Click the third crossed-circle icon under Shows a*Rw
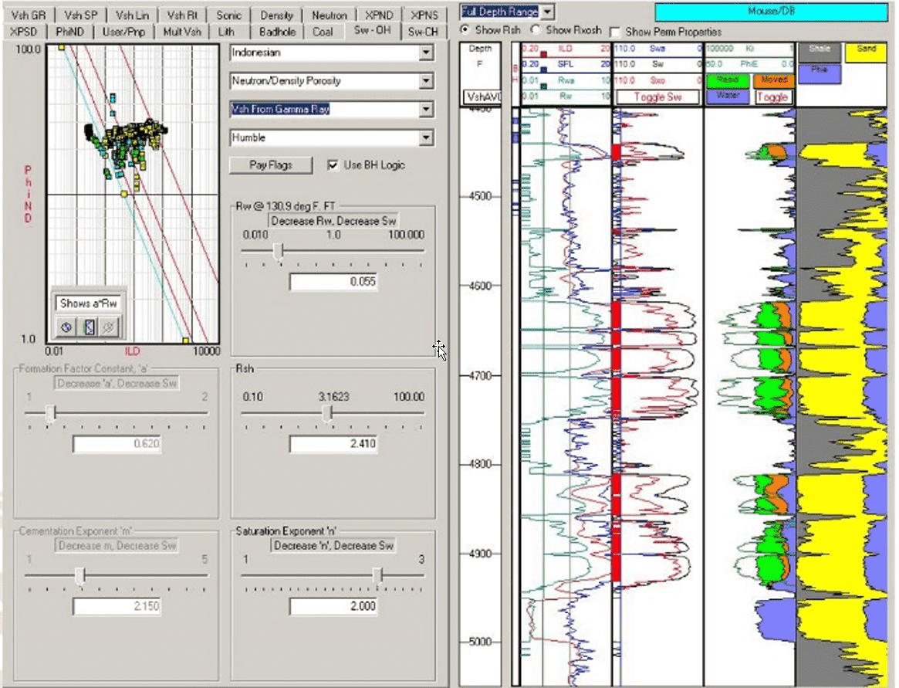 108,327
